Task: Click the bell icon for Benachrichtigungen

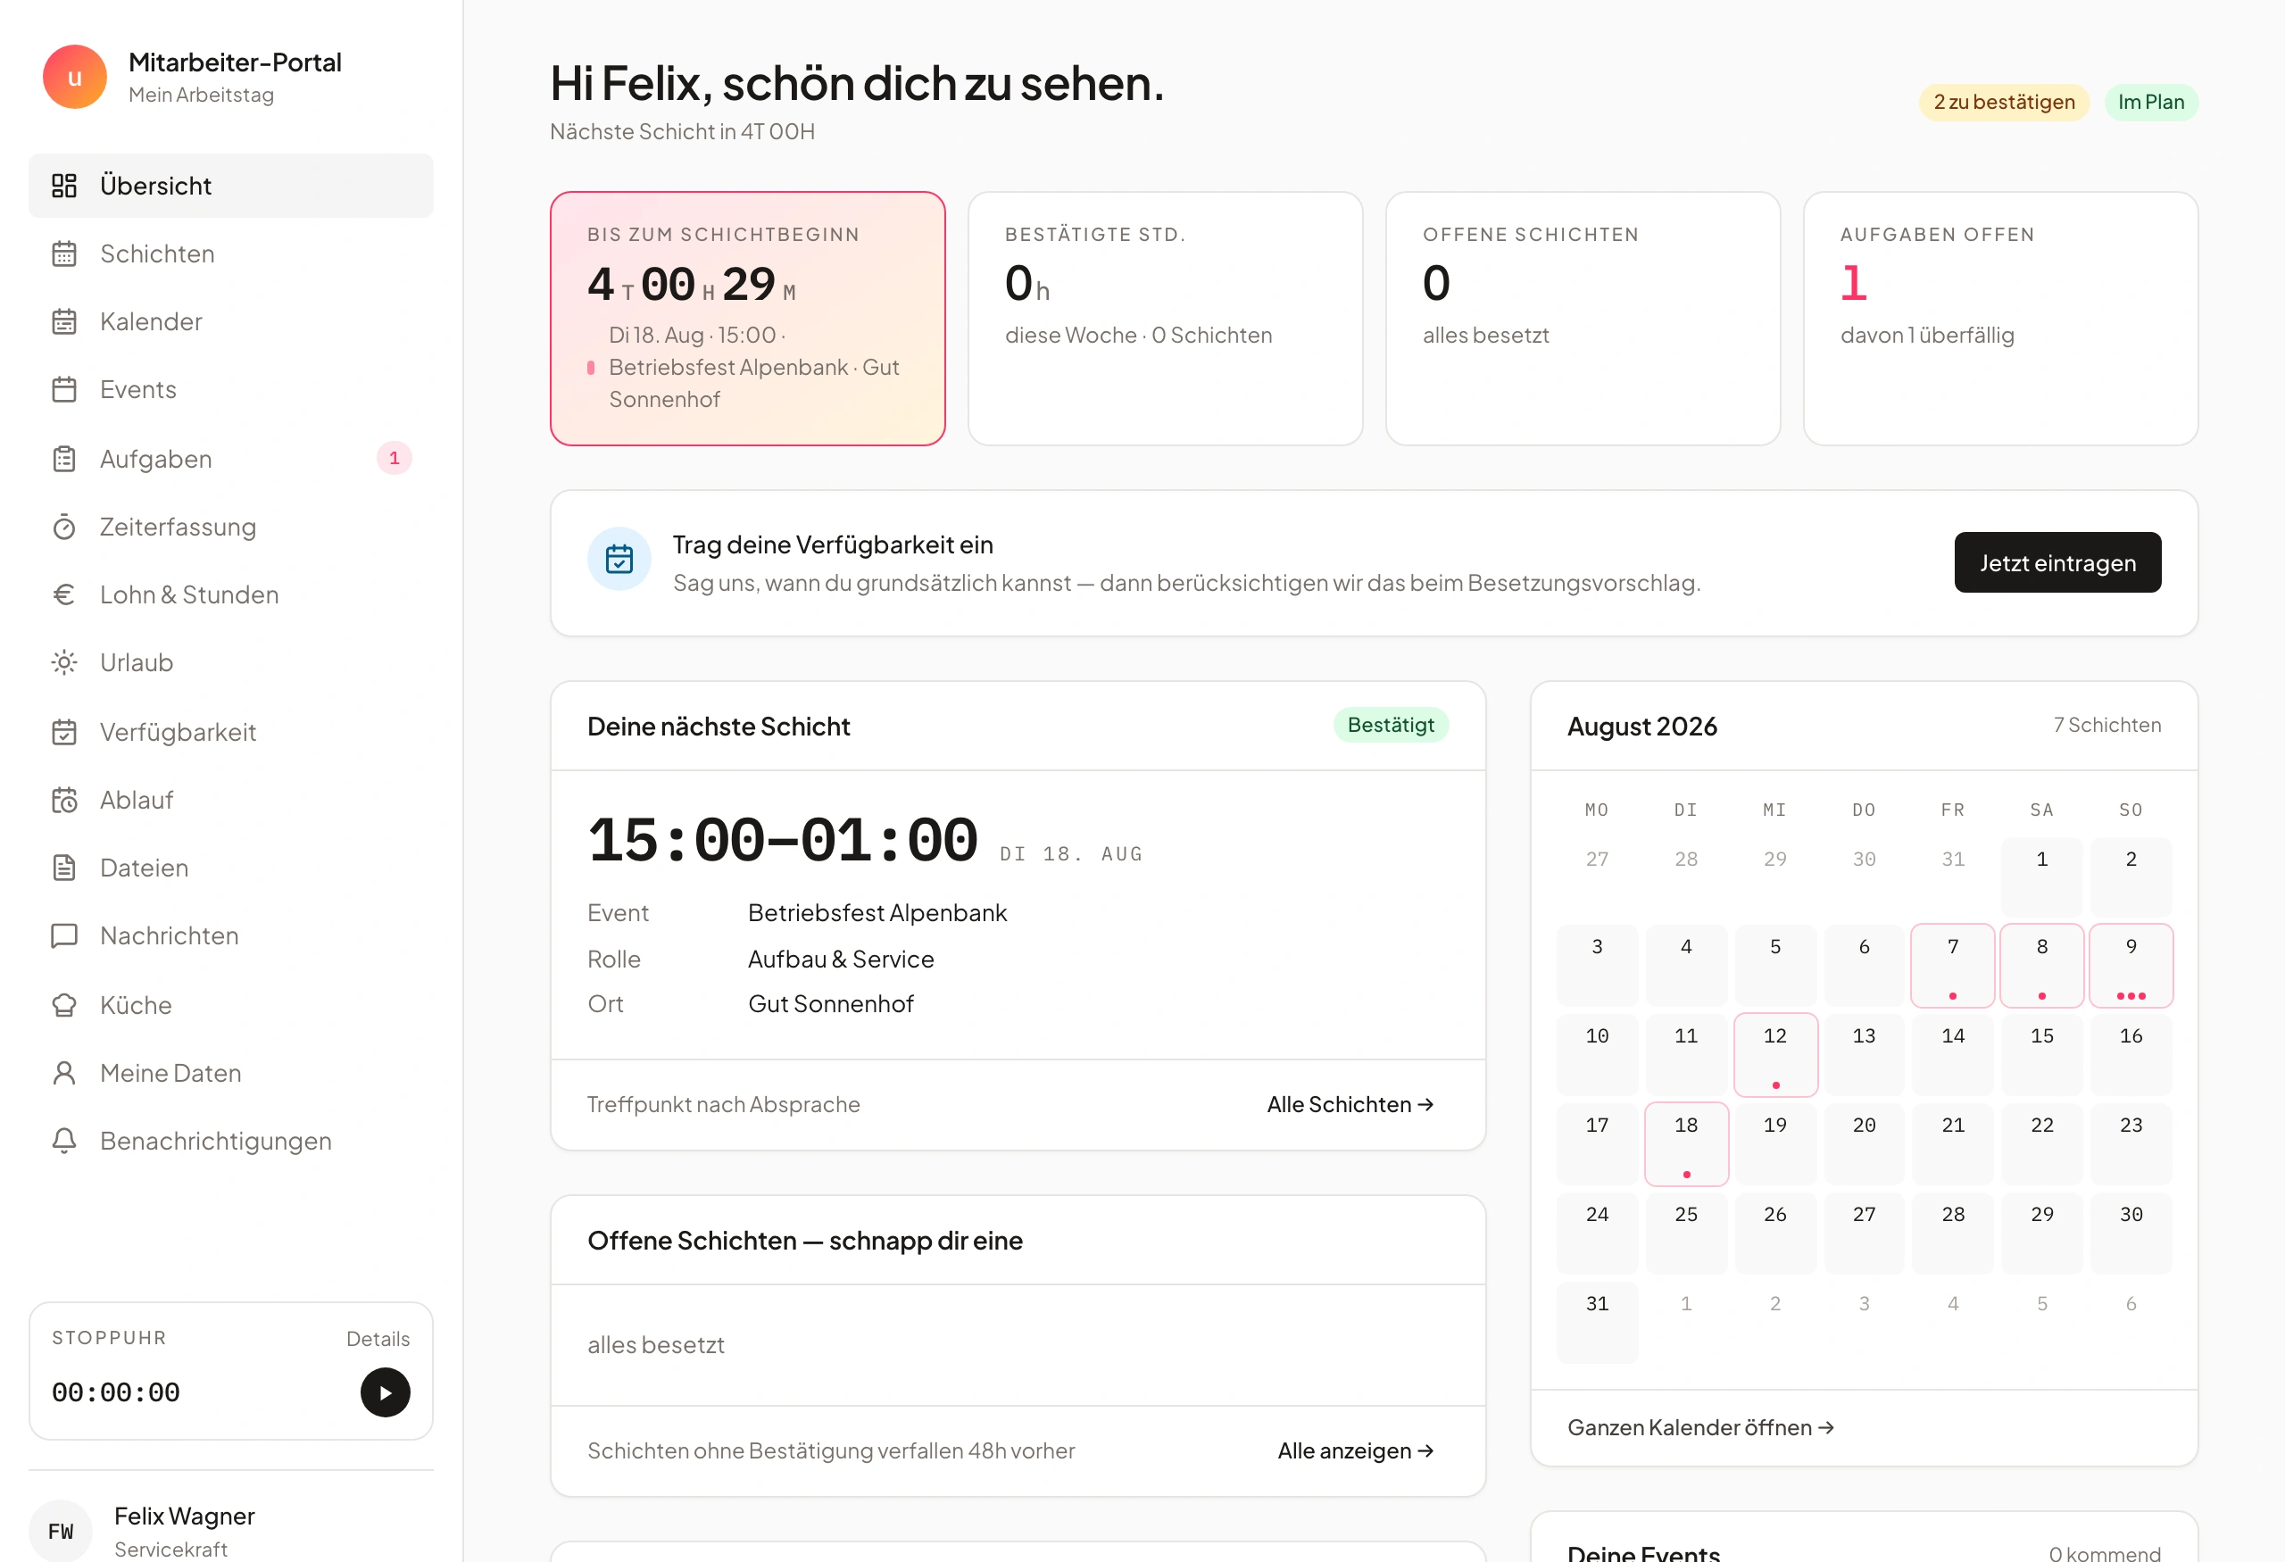Action: 64,1142
